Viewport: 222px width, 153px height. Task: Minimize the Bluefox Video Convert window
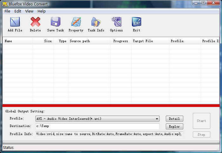click(196, 3)
